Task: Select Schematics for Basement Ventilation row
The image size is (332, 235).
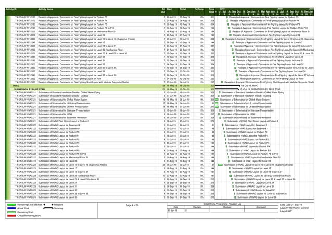Action: click(x=112, y=118)
